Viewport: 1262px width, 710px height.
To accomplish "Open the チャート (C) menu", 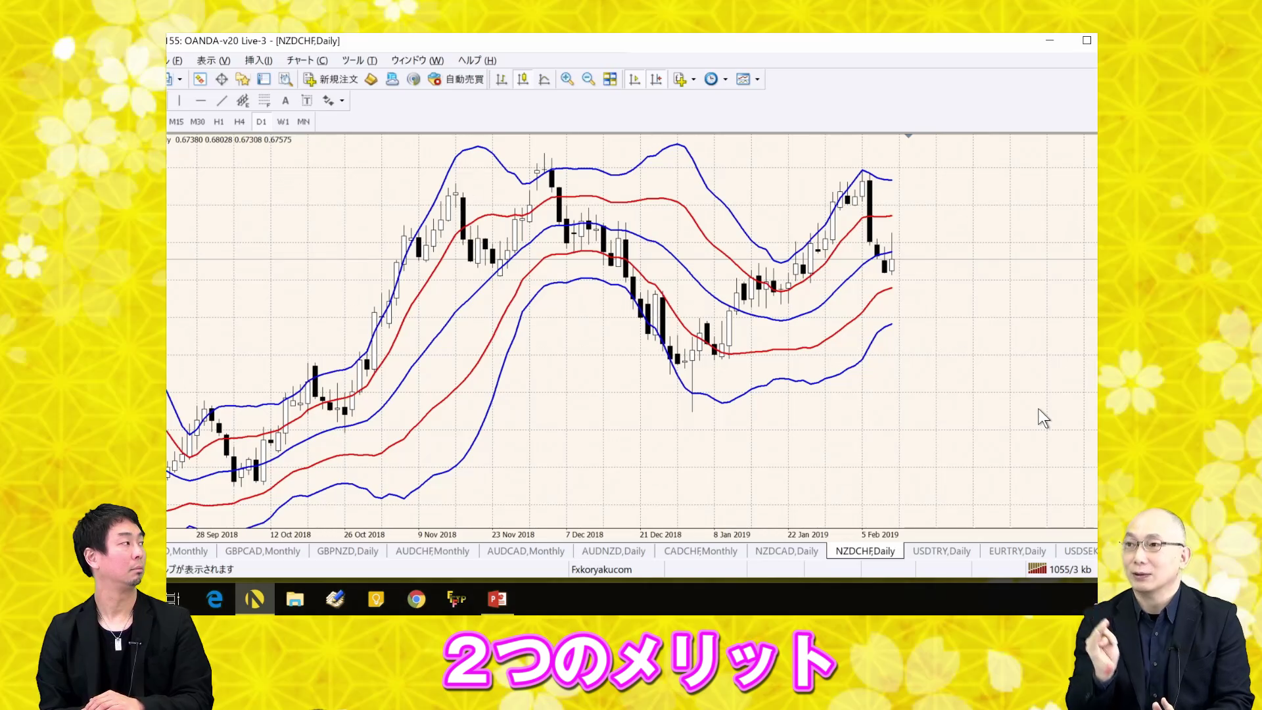I will [307, 60].
